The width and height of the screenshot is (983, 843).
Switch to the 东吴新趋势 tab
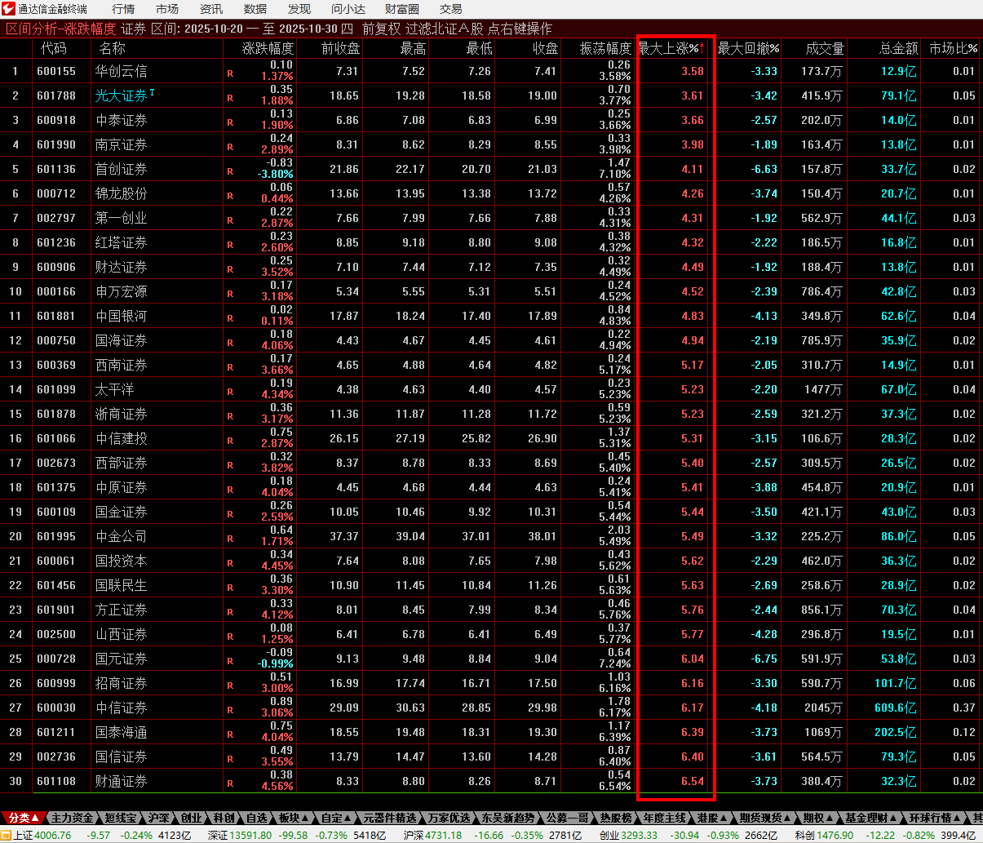(x=508, y=818)
